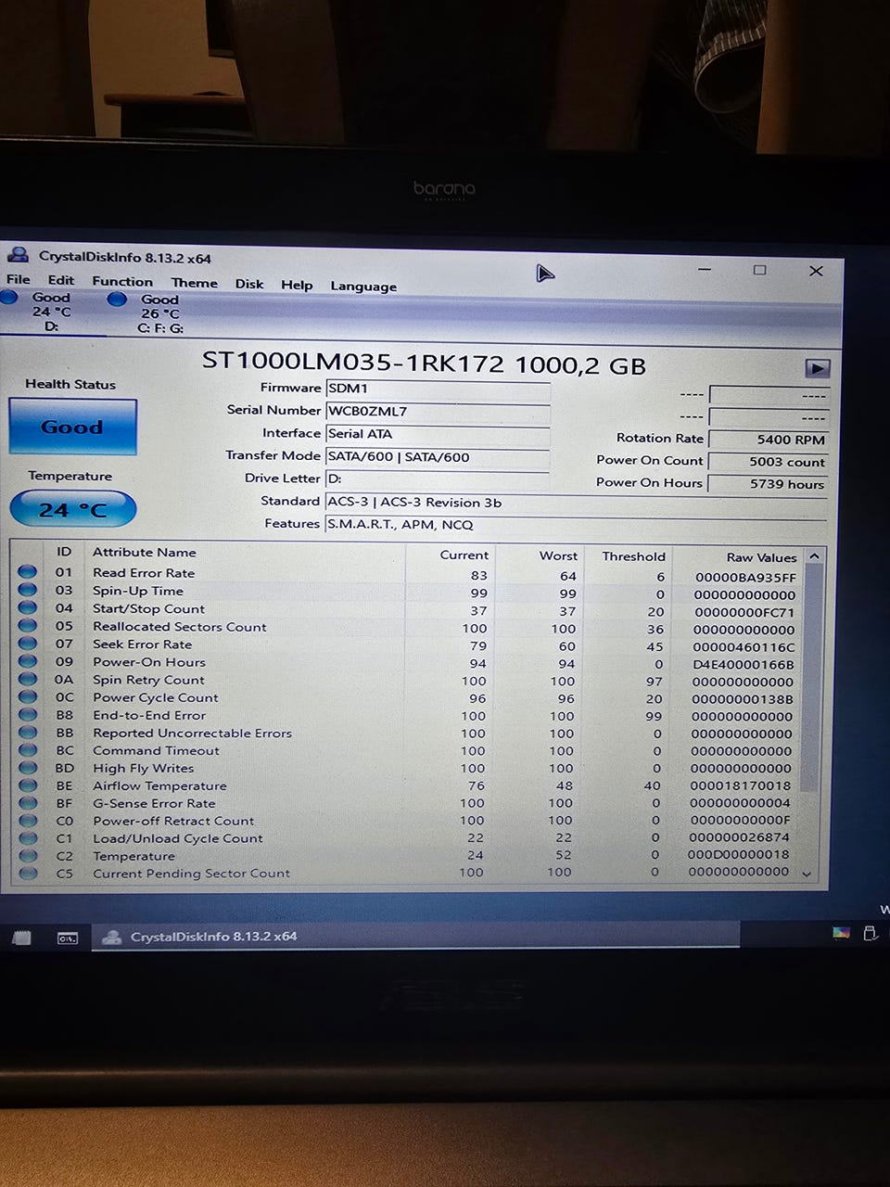This screenshot has height=1187, width=890.
Task: Click the status circle for Start/Stop Count
Action: (28, 607)
